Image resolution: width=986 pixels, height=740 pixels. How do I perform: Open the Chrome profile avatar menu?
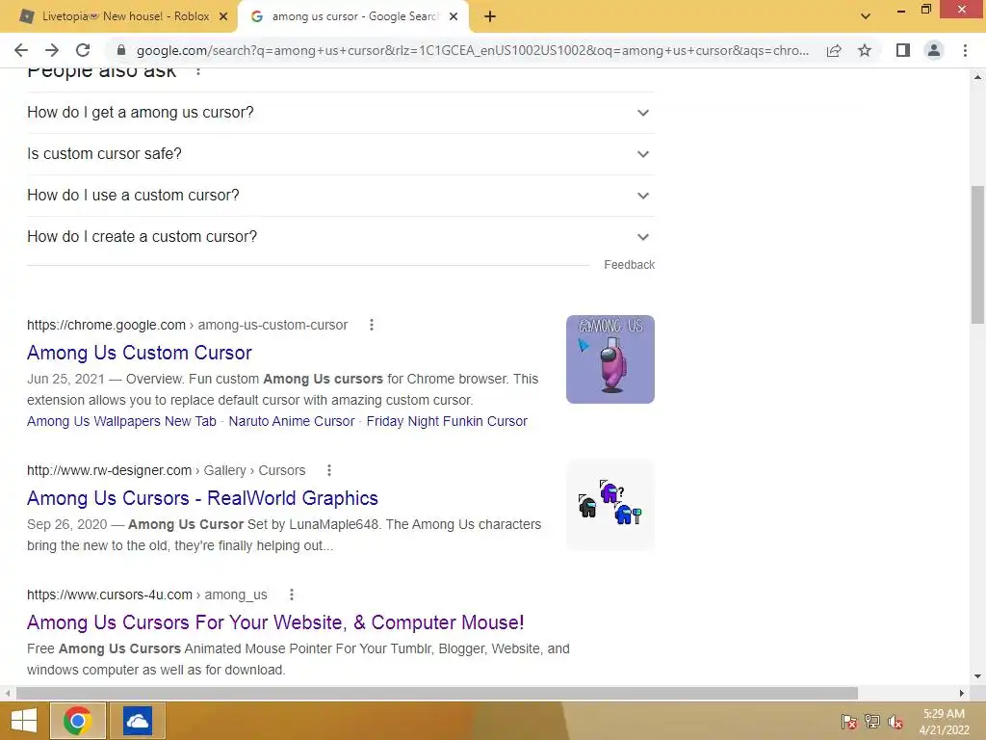tap(934, 50)
